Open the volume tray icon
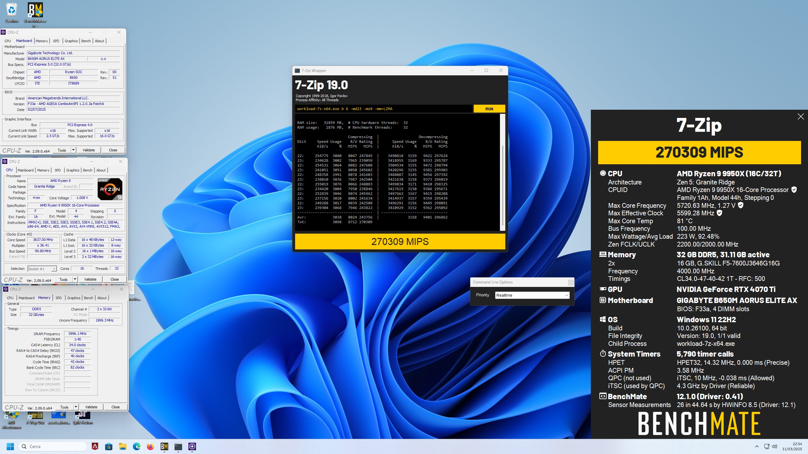Screen dimensions: 808x454 pos(774,446)
